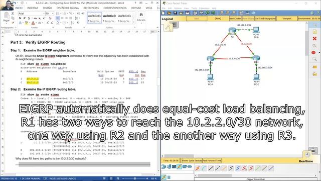Open the bullet list dropdown arrow

[61, 14]
